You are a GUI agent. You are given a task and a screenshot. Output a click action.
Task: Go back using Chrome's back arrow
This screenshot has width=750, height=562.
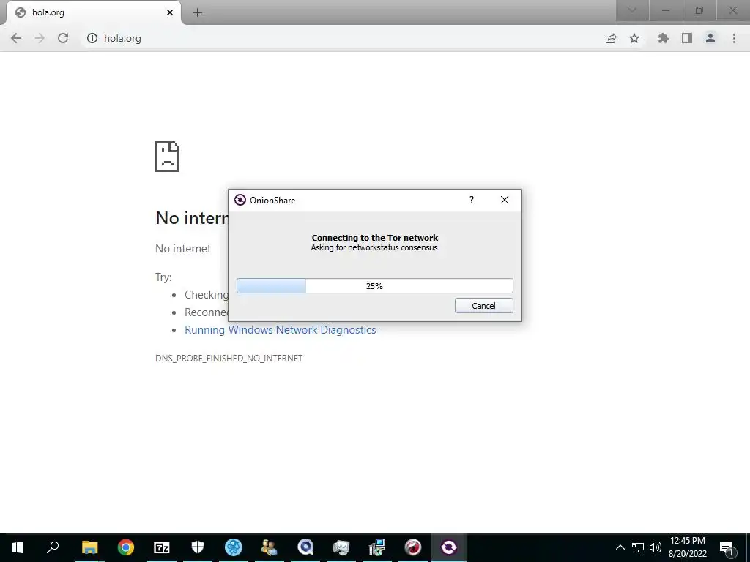(16, 38)
